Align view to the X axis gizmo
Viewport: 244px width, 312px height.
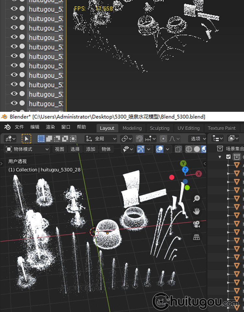click(198, 174)
